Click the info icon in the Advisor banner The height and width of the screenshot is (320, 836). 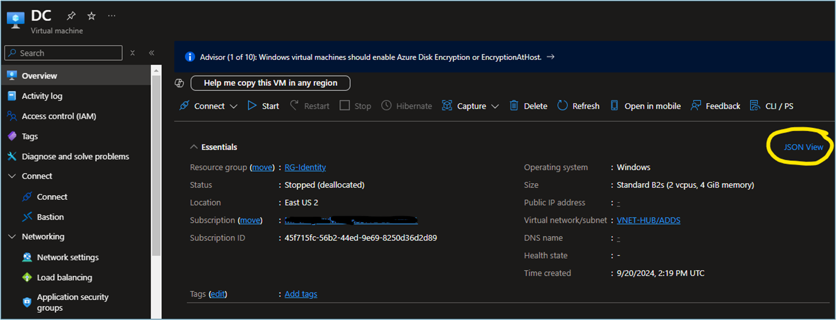coord(190,57)
